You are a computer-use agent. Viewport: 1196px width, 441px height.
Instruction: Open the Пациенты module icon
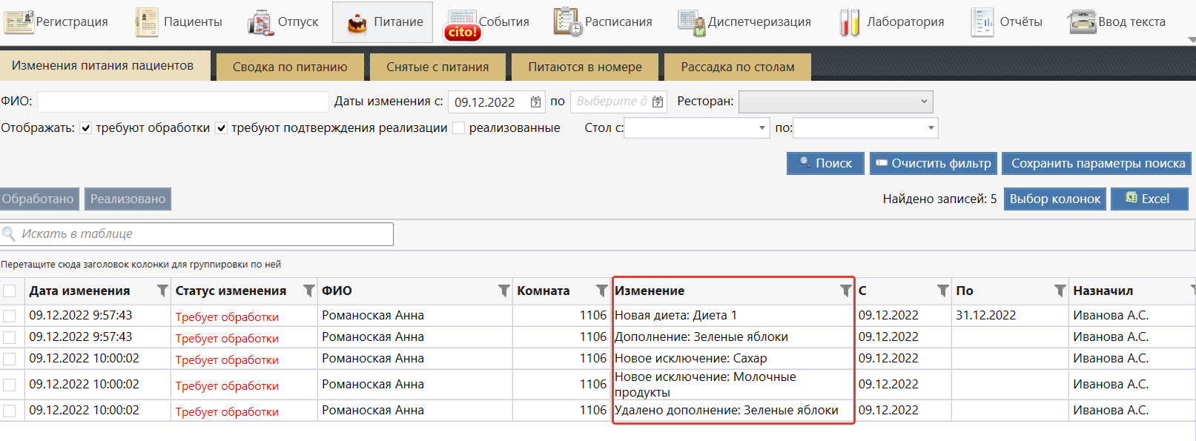tap(147, 22)
